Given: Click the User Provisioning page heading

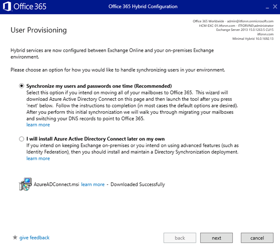Looking at the screenshot, I should pos(38,30).
